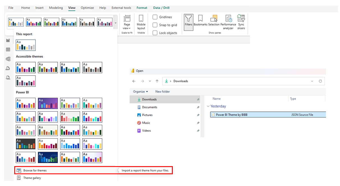Screen dimensions: 340x186
Task: Expand the address bar history dropdown
Action: point(312,81)
